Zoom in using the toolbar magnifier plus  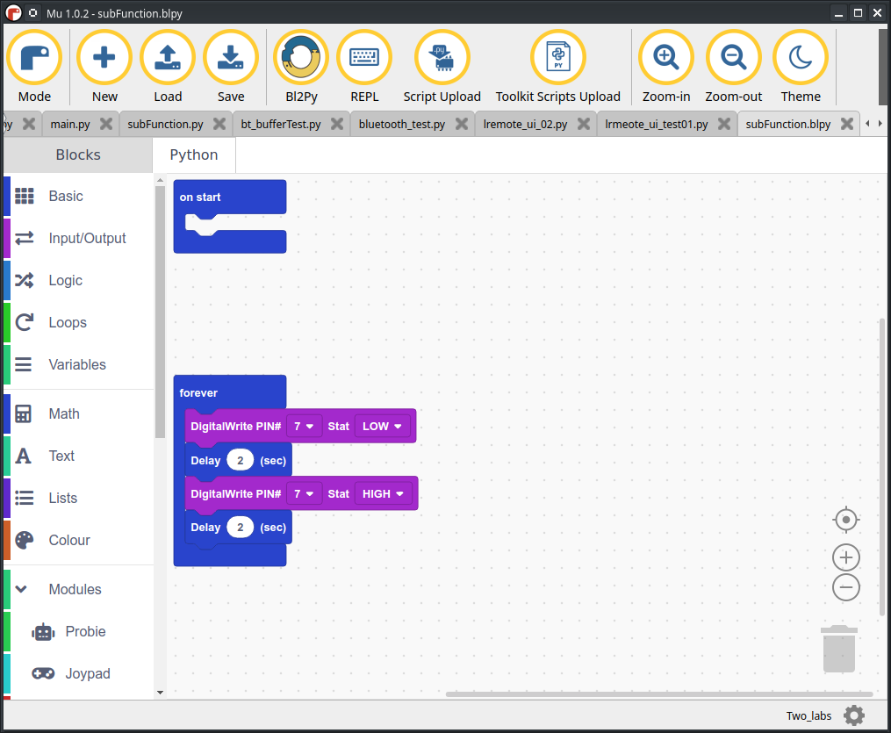coord(666,57)
